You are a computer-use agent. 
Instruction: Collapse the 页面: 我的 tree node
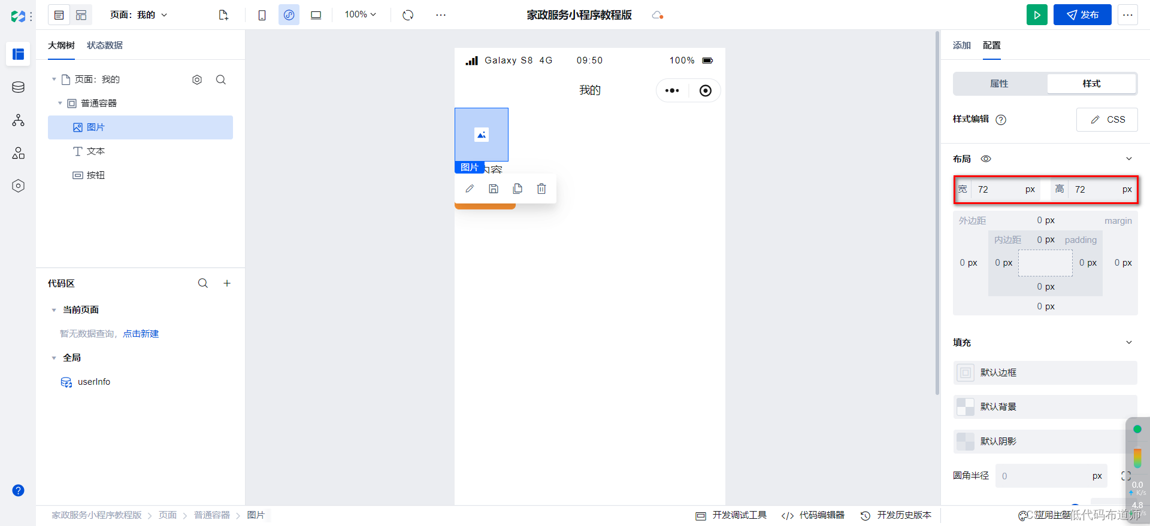[x=54, y=80]
